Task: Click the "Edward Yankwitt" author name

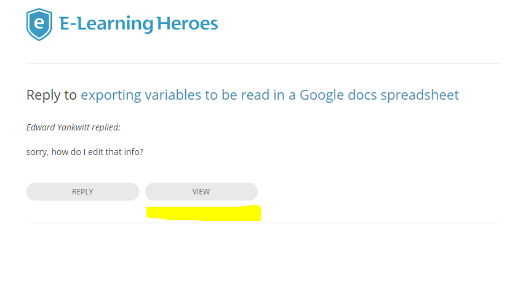Action: point(57,128)
